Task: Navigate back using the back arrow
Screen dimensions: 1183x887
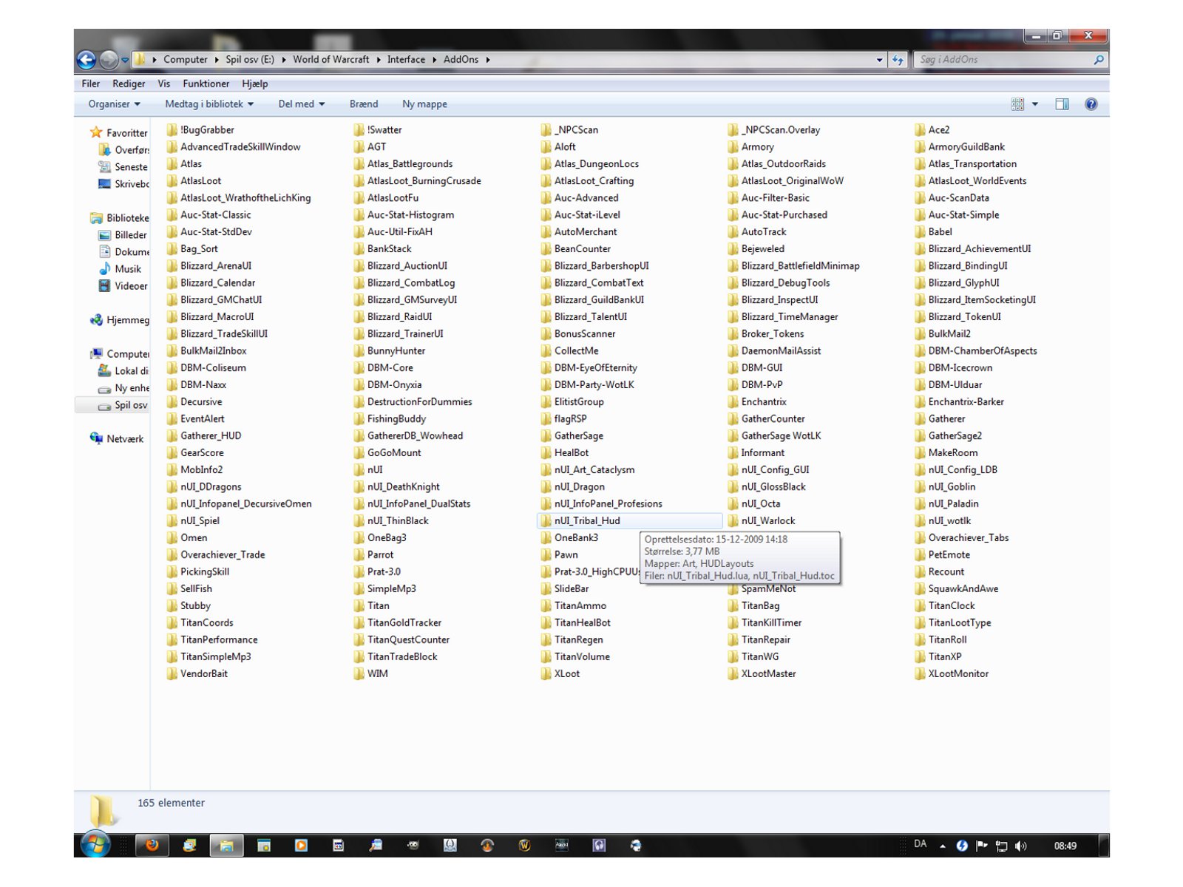Action: (x=88, y=59)
